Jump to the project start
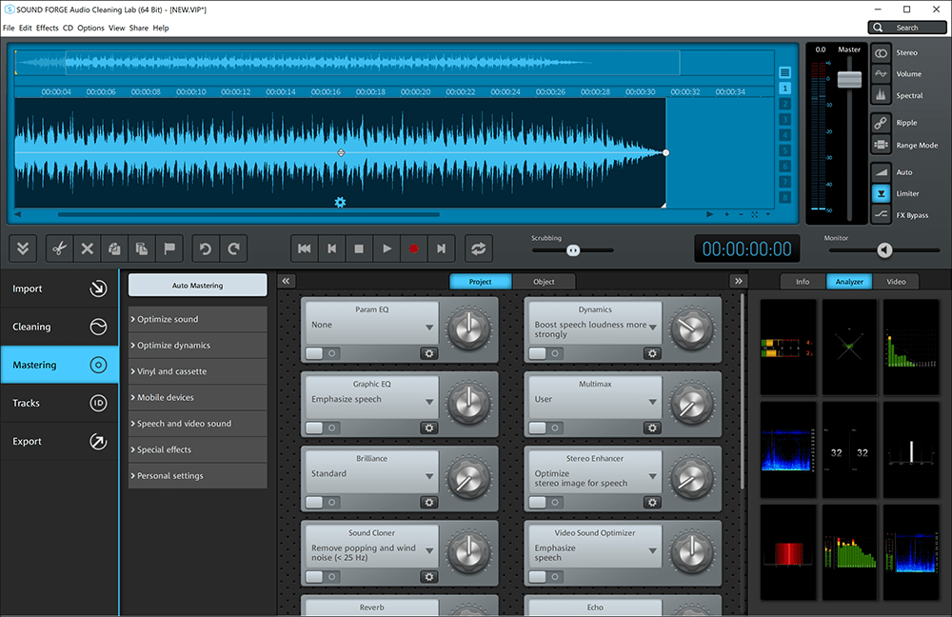Image resolution: width=952 pixels, height=617 pixels. [x=305, y=249]
